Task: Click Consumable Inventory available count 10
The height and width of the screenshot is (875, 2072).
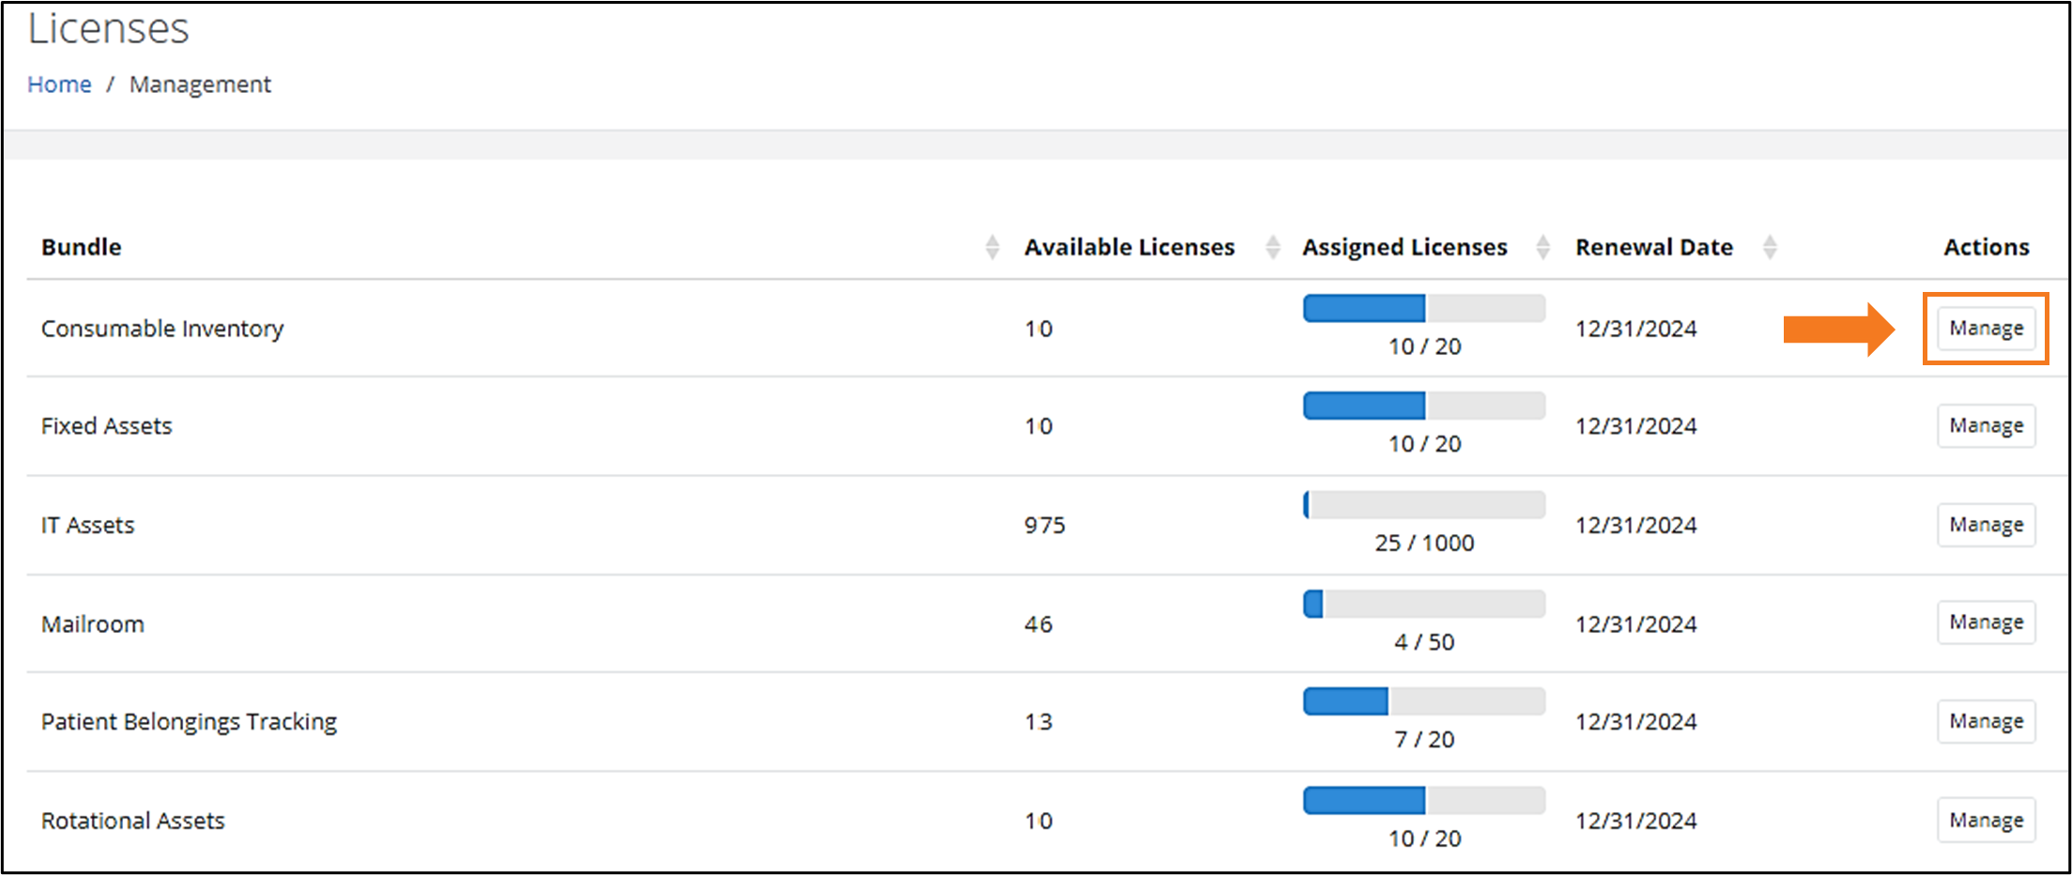Action: [1038, 329]
